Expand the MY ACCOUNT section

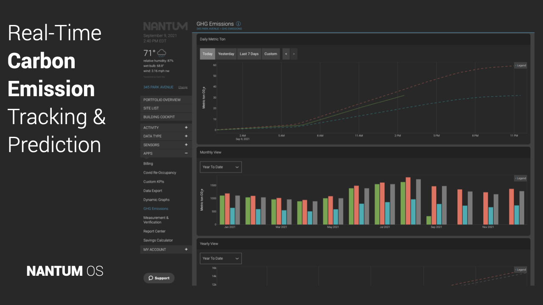pyautogui.click(x=166, y=250)
